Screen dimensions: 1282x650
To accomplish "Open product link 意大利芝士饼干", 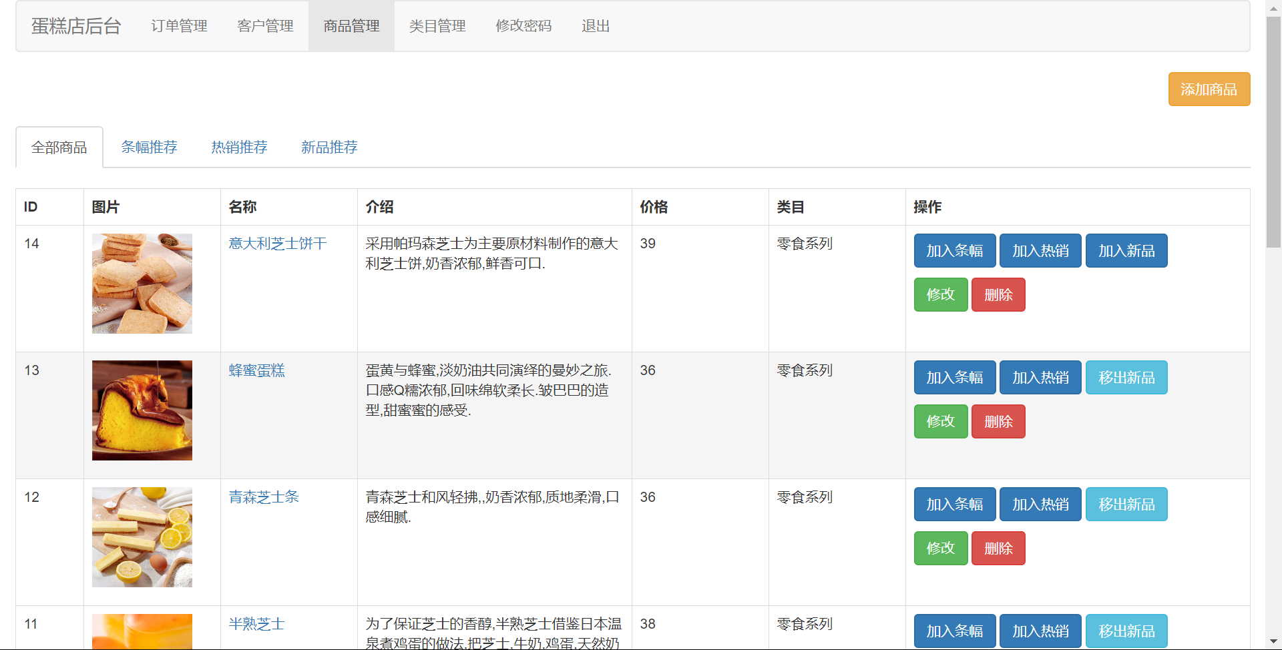I will point(278,244).
